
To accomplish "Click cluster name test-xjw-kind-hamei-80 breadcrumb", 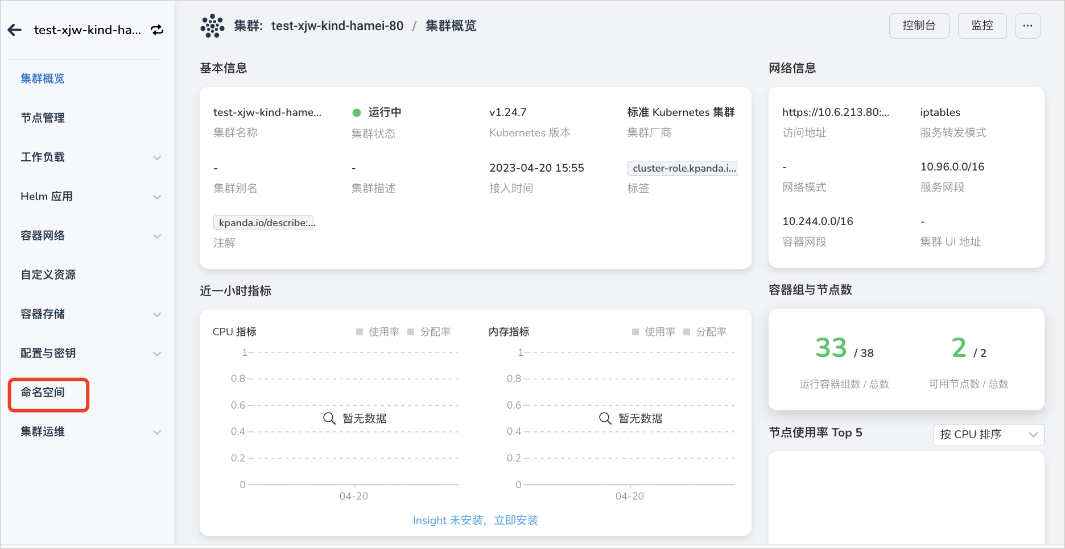I will (x=337, y=26).
